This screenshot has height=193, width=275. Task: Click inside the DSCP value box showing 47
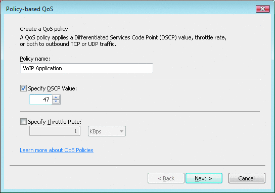pyautogui.click(x=41, y=100)
